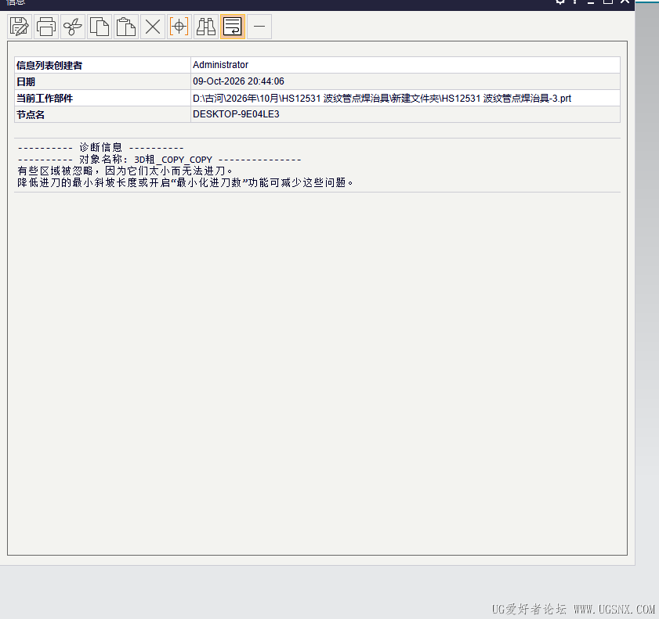The height and width of the screenshot is (619, 659).
Task: Open Find with the binoculars icon
Action: pos(206,27)
